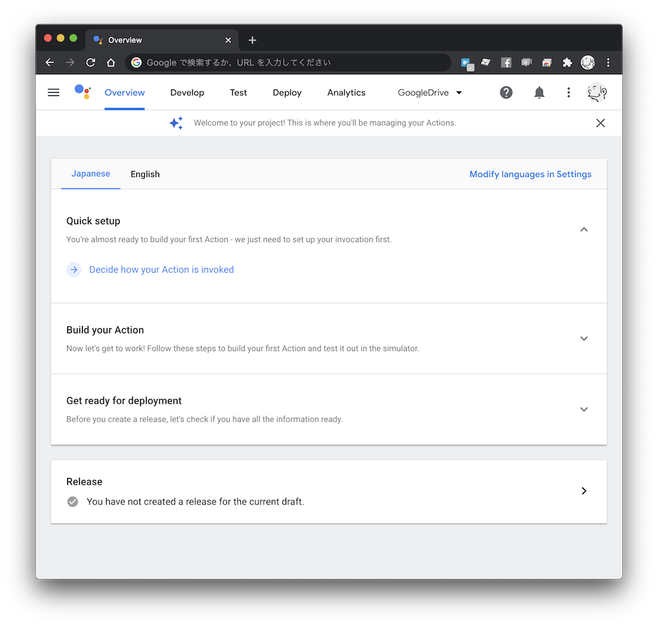The height and width of the screenshot is (626, 658).
Task: Expand the Get ready for deployment section
Action: pos(584,409)
